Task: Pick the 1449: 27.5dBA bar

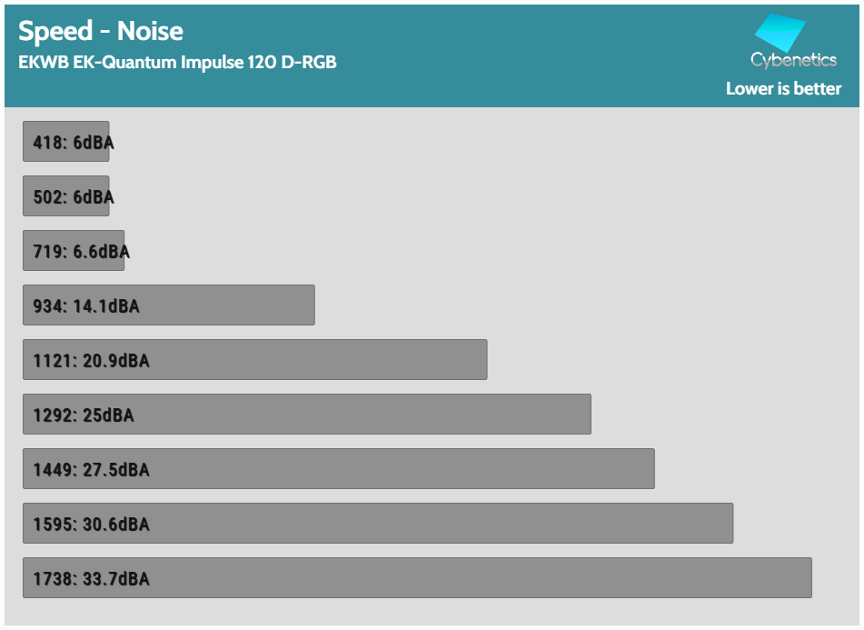Action: [339, 469]
